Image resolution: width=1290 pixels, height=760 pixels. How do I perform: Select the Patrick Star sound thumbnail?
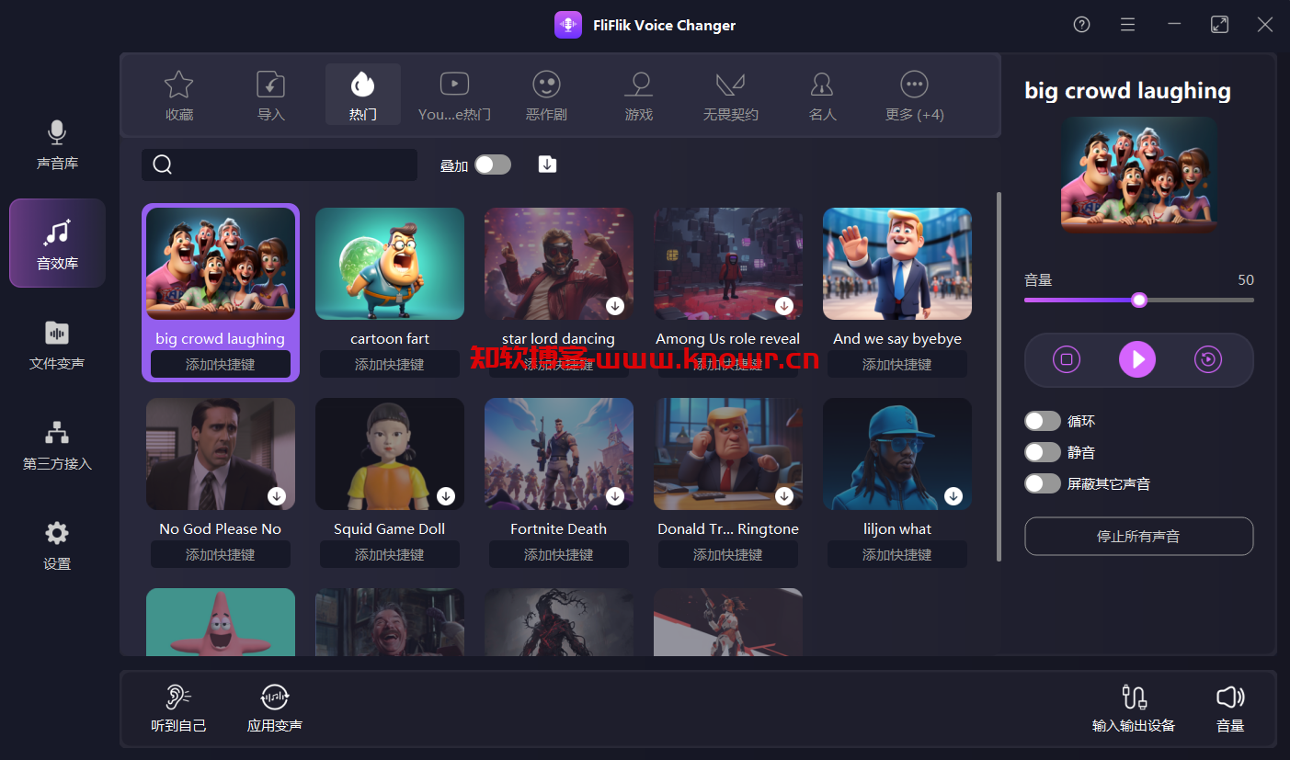tap(221, 622)
